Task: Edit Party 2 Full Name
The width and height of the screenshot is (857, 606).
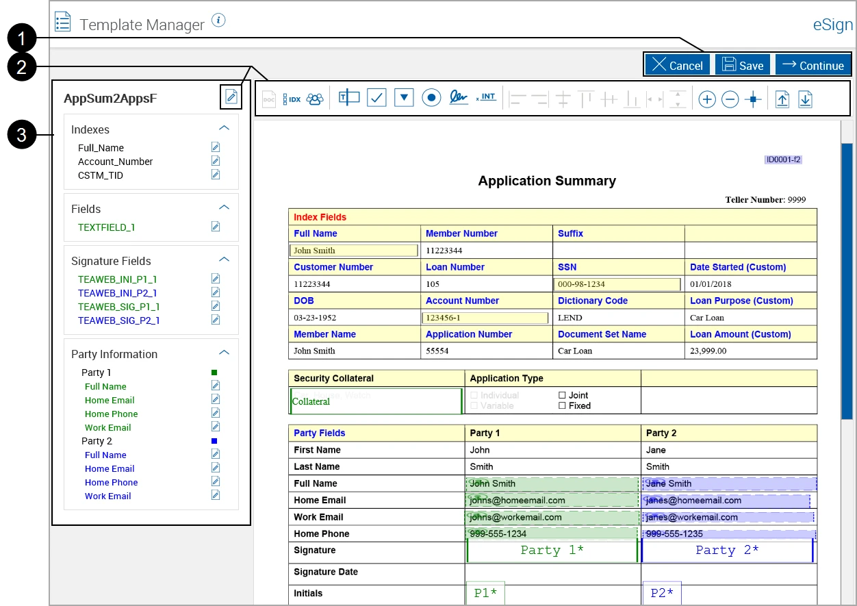Action: [x=216, y=454]
